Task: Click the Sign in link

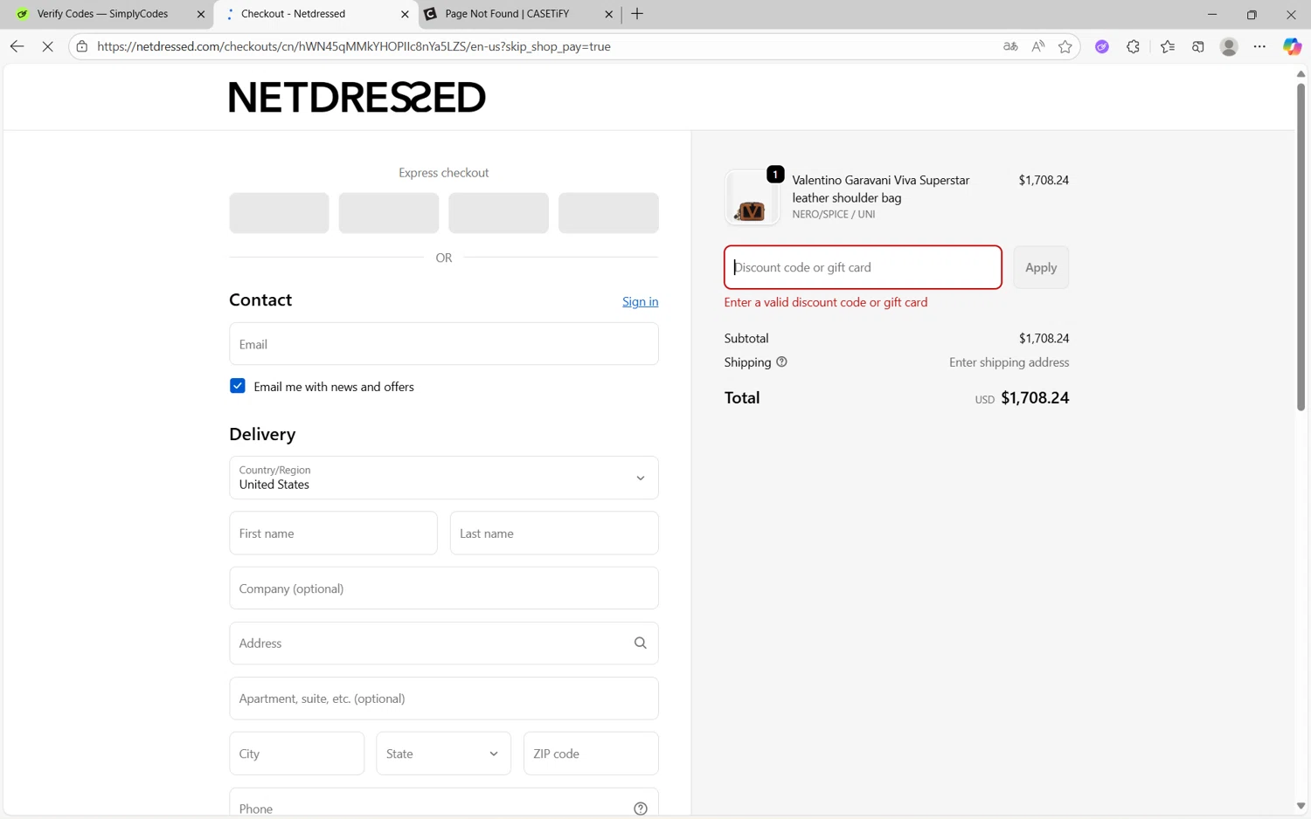Action: [x=641, y=301]
